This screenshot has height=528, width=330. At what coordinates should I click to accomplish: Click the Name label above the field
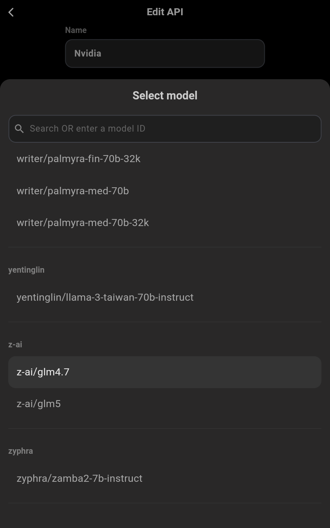point(76,30)
